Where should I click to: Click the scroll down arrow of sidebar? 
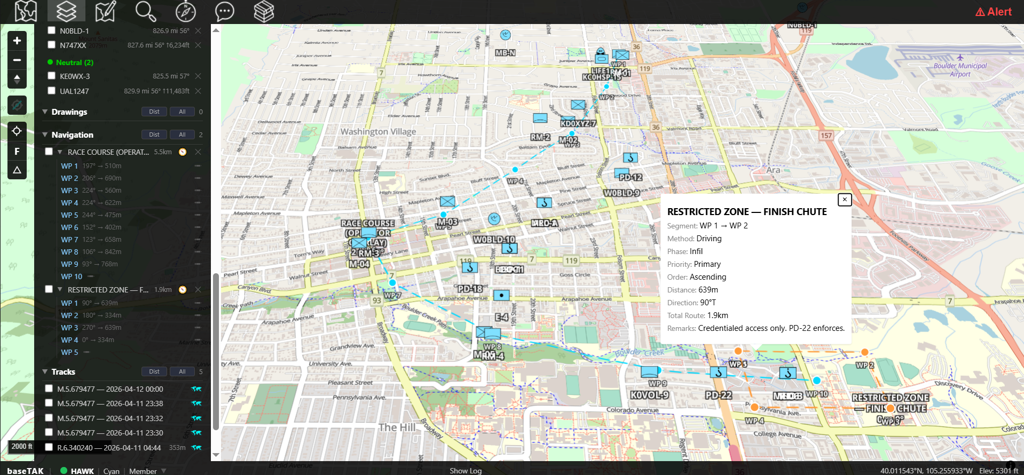point(216,455)
